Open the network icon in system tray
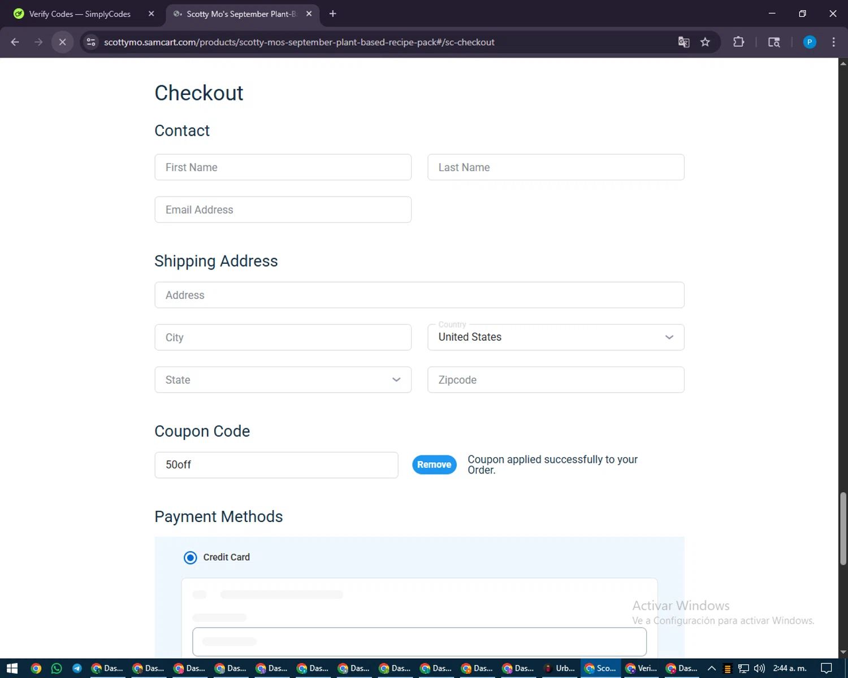848x678 pixels. click(x=743, y=668)
